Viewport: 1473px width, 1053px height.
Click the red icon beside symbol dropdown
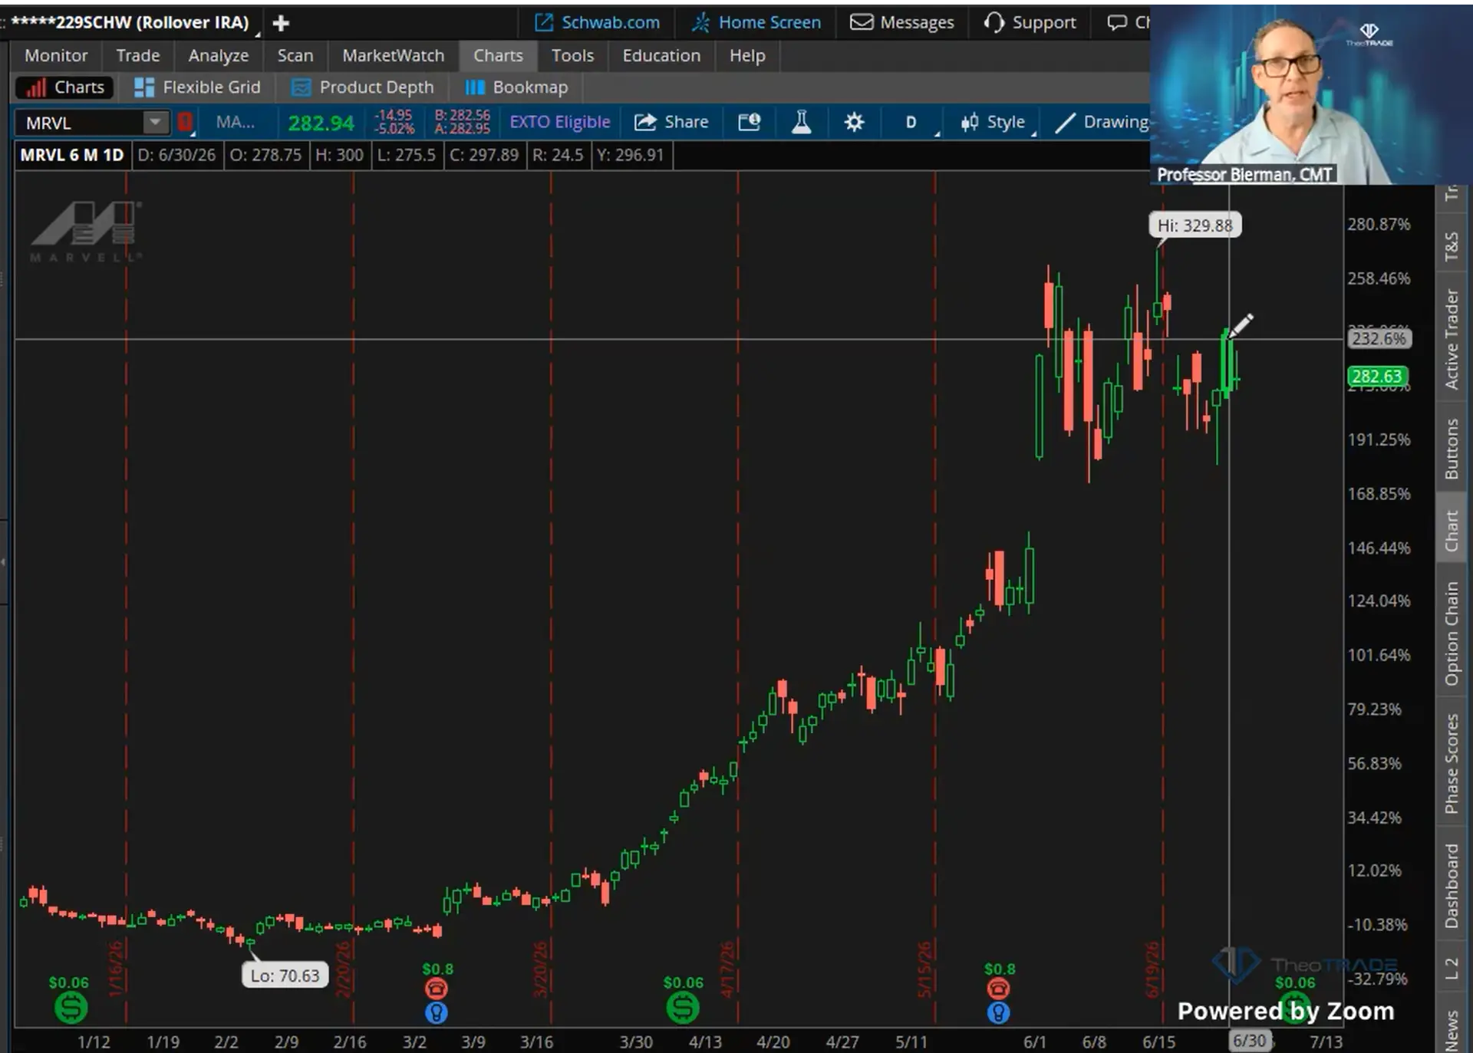pos(185,122)
